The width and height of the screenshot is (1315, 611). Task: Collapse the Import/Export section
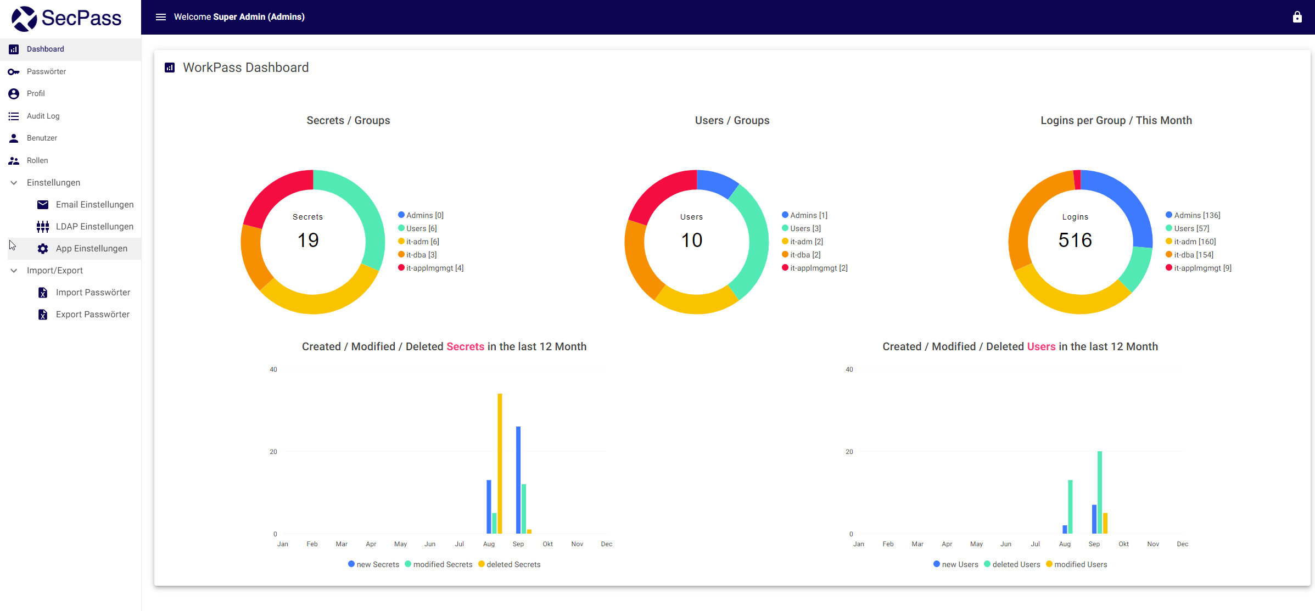tap(13, 270)
